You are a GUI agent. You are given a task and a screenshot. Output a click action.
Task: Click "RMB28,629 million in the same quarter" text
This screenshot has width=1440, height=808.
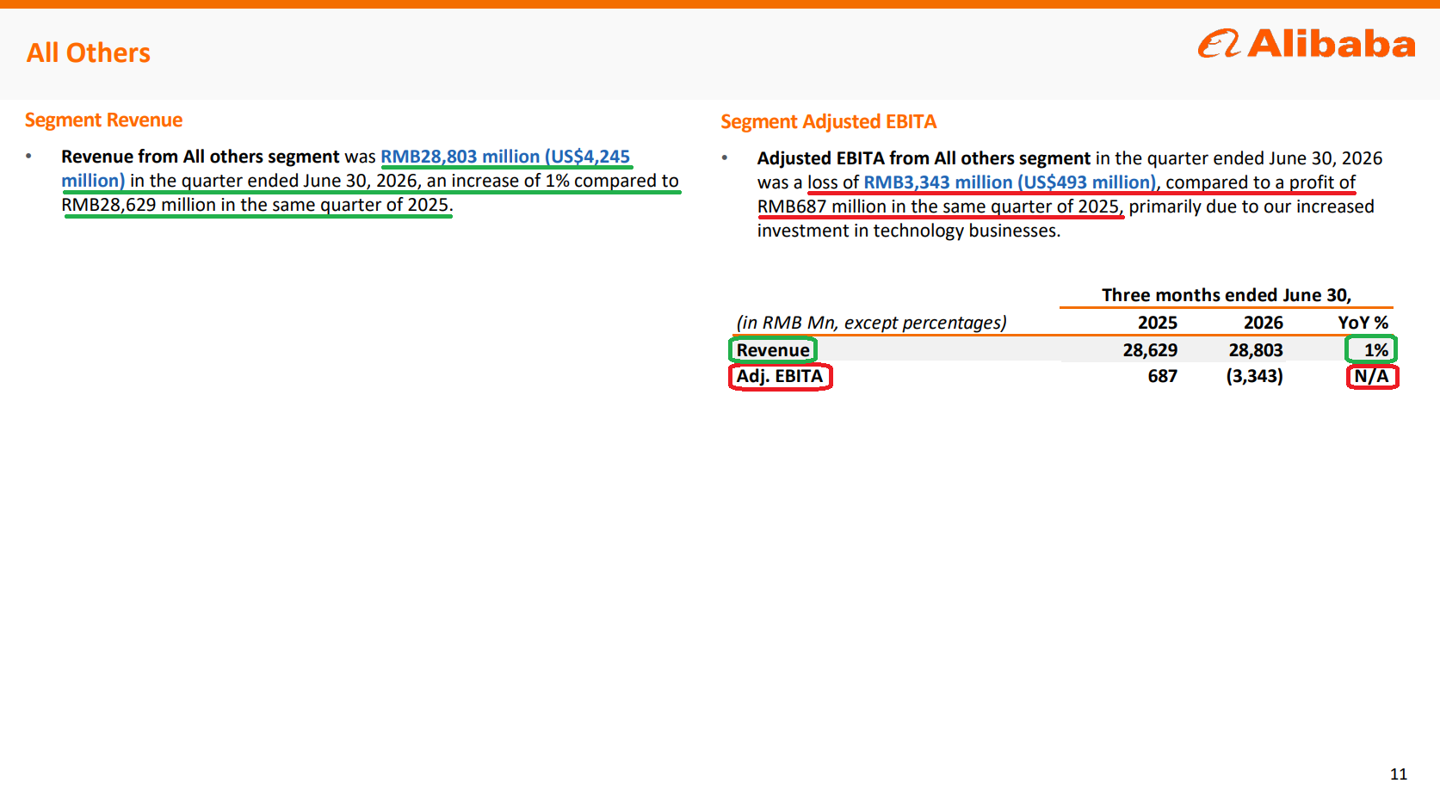point(218,205)
